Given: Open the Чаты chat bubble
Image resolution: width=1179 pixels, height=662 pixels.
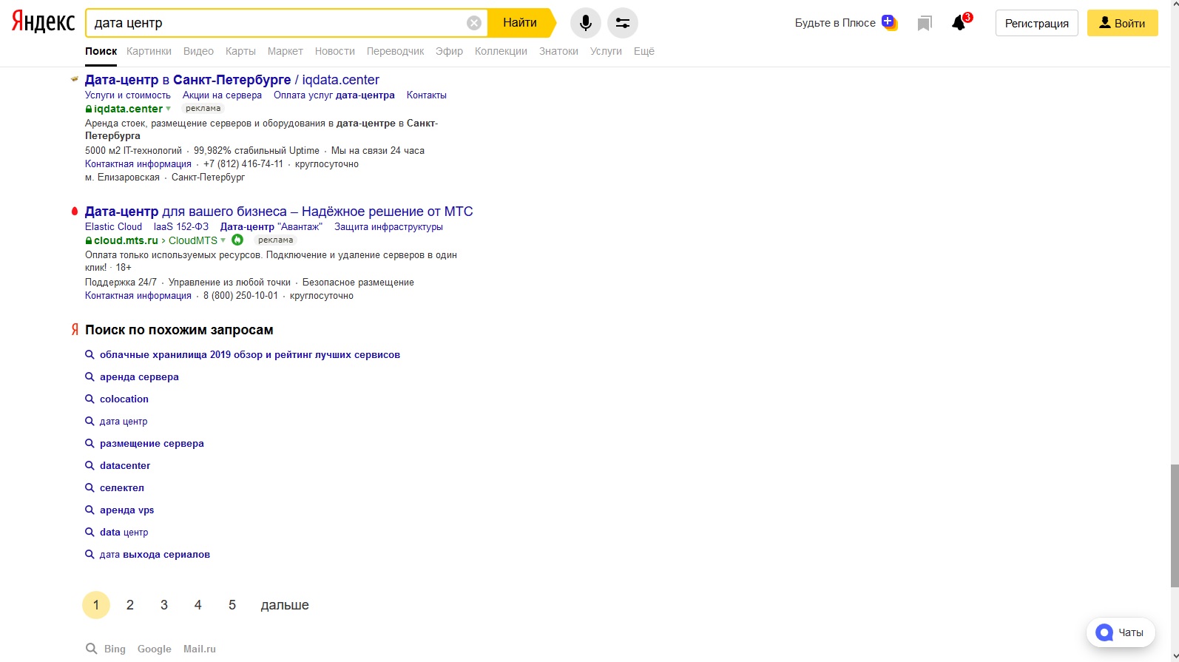Looking at the screenshot, I should pyautogui.click(x=1121, y=632).
